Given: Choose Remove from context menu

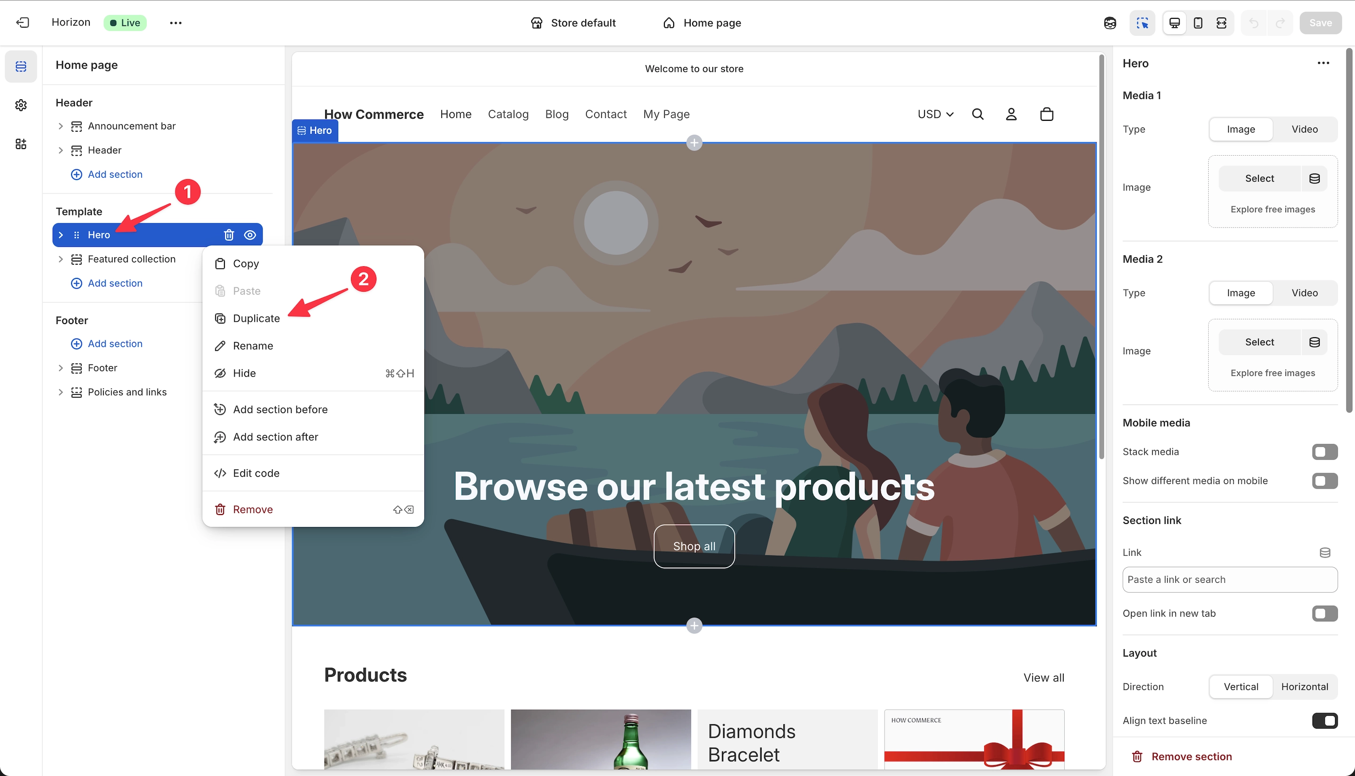Looking at the screenshot, I should [x=313, y=509].
